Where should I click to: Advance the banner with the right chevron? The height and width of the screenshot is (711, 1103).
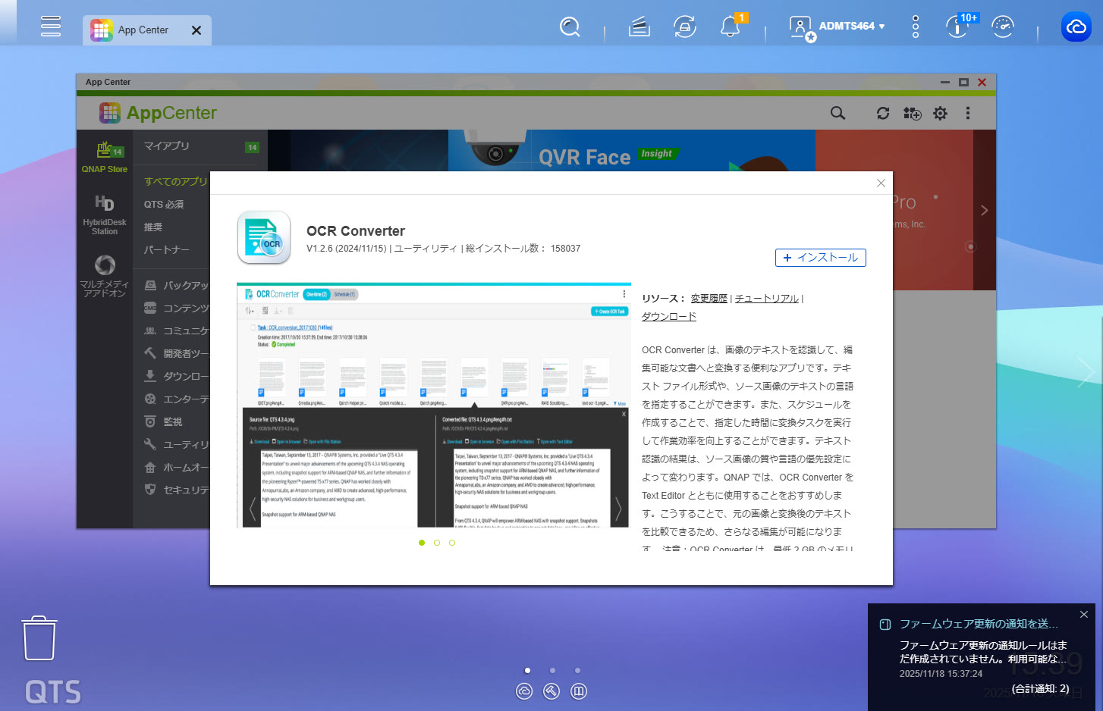coord(984,211)
